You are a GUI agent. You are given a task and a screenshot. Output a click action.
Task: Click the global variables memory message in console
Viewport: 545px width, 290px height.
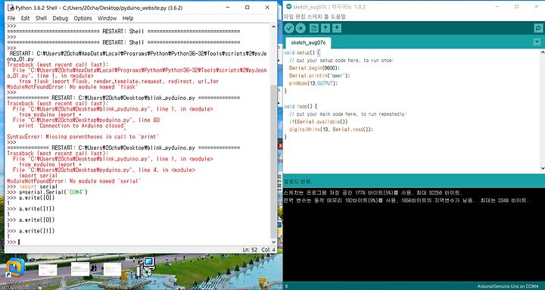pos(406,201)
